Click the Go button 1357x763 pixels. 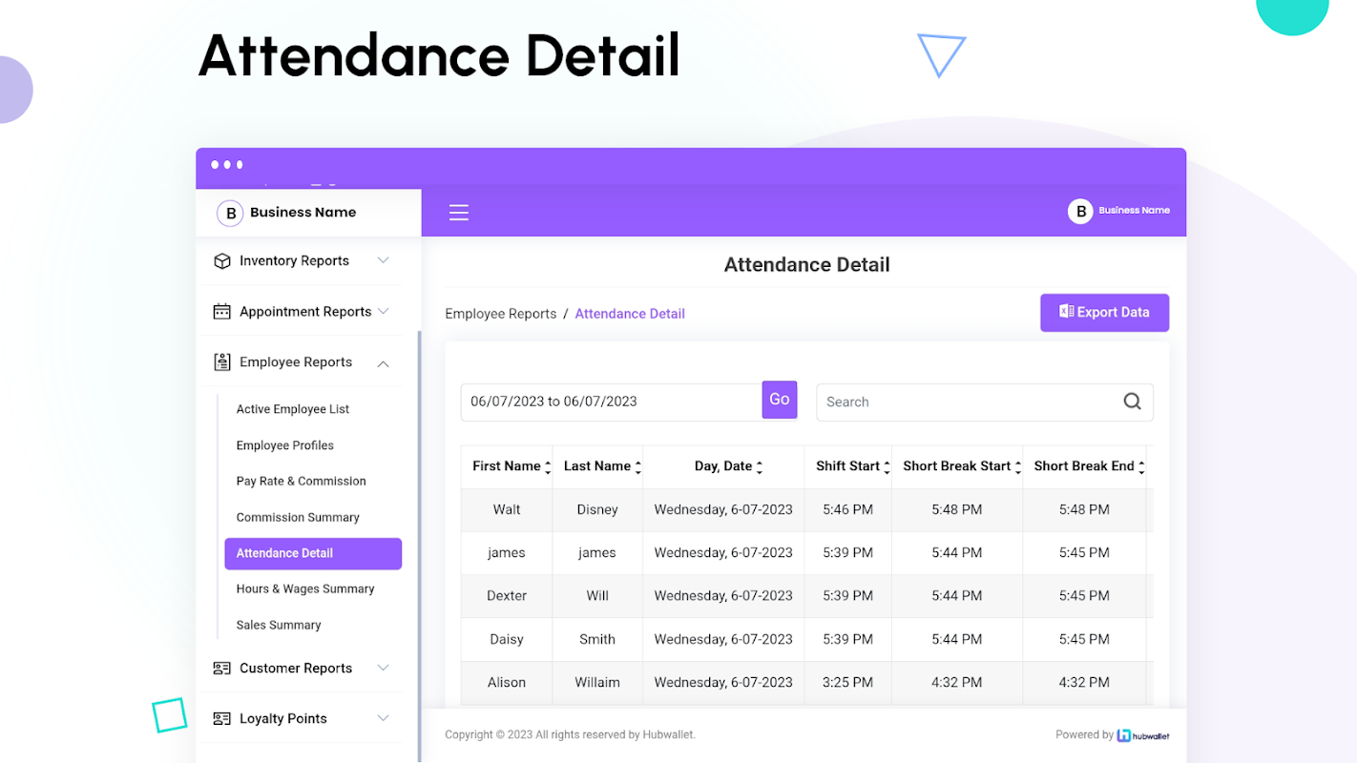[780, 400]
